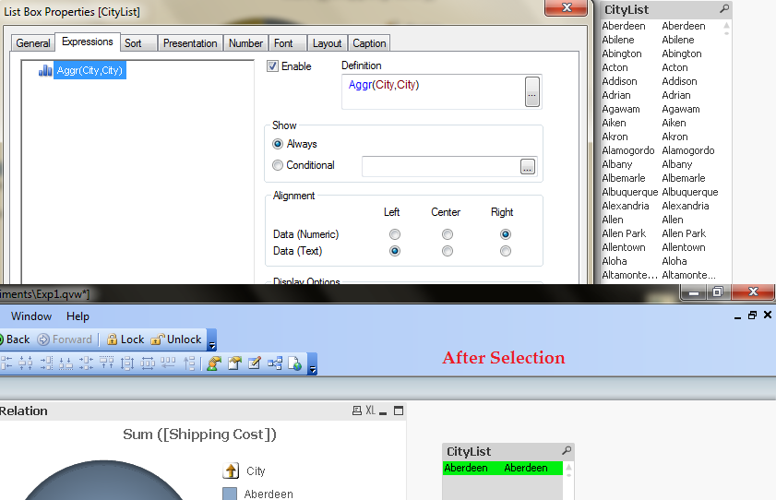Set Data (Text) alignment to Left
Viewport: 776px width, 500px height.
point(394,251)
